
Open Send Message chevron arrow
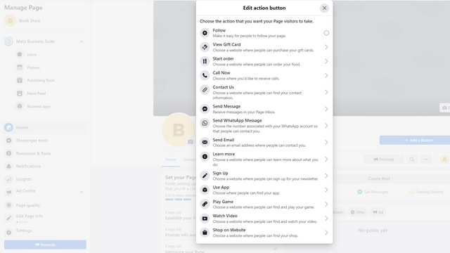pyautogui.click(x=326, y=109)
